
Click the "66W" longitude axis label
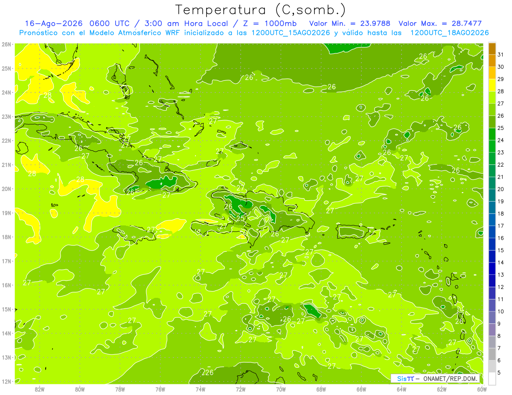tap(361, 389)
